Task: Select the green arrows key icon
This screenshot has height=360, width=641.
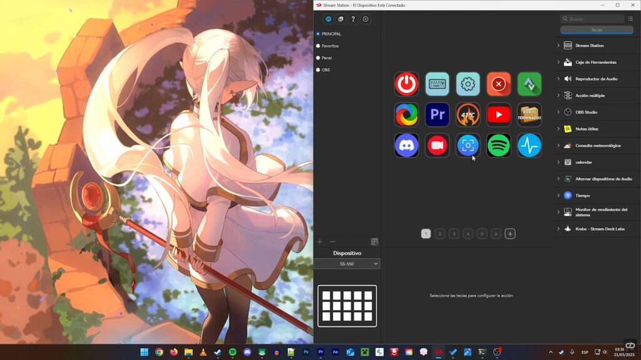Action: point(530,84)
